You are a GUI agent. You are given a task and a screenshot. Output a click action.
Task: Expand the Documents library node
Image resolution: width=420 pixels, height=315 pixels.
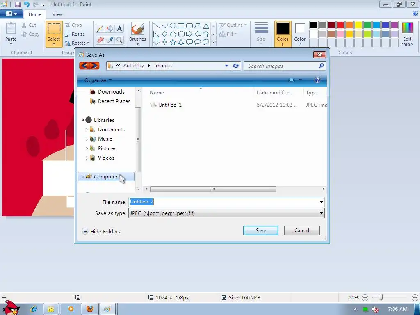(x=87, y=130)
